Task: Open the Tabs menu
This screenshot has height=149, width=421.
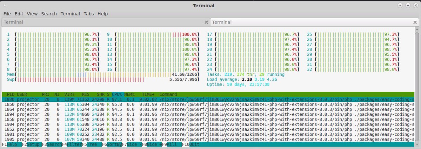Action: (x=89, y=14)
